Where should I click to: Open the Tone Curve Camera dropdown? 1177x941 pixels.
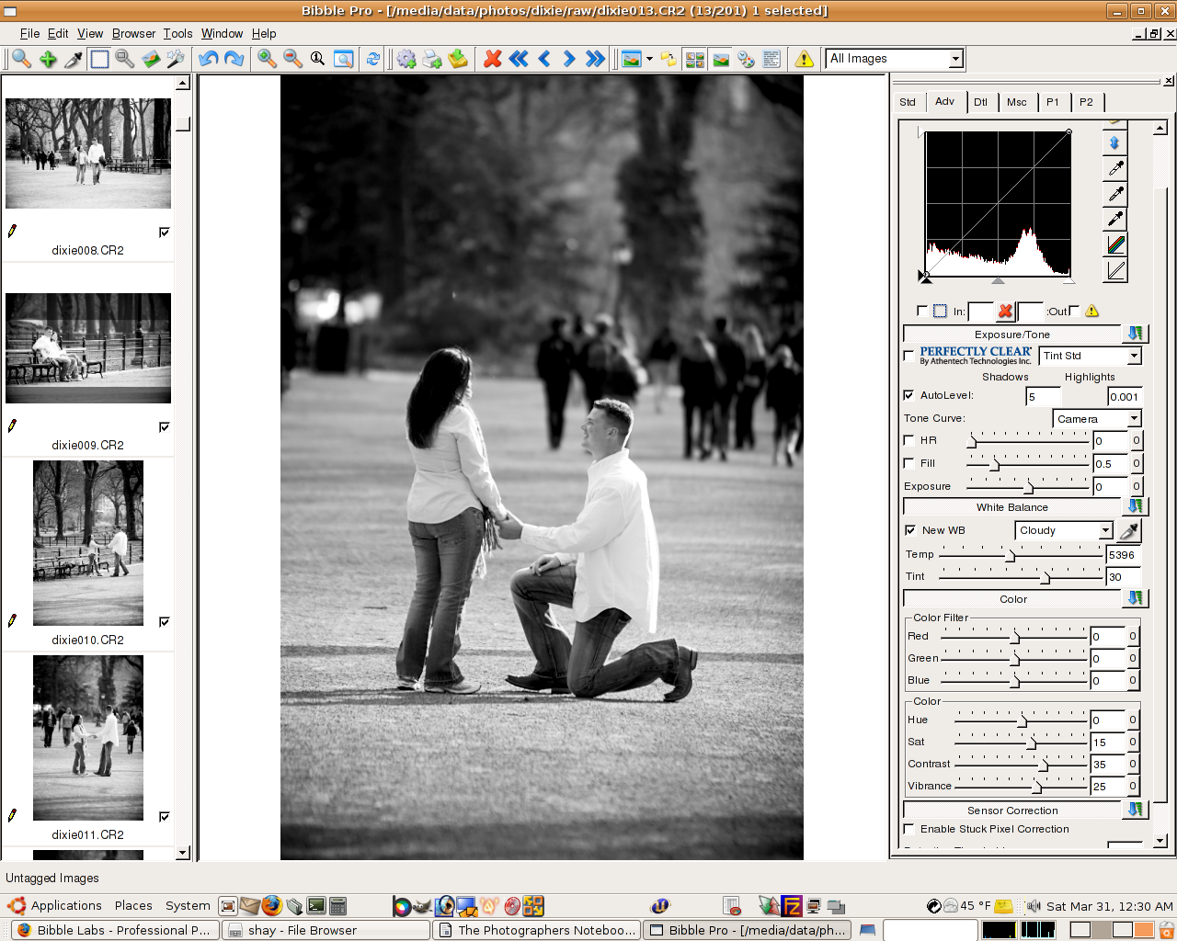click(1134, 419)
